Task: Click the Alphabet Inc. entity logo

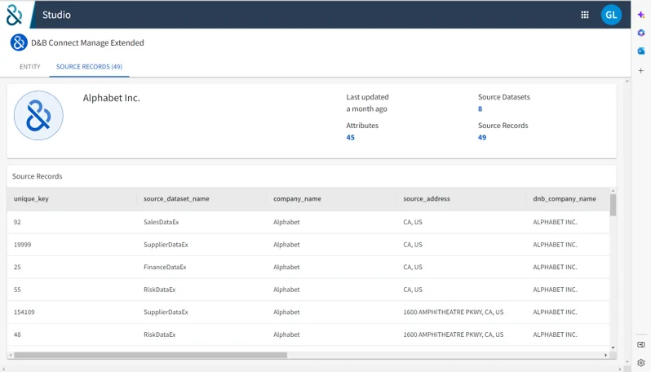Action: pos(38,115)
